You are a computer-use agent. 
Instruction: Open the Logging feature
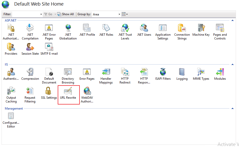[x=182, y=74]
